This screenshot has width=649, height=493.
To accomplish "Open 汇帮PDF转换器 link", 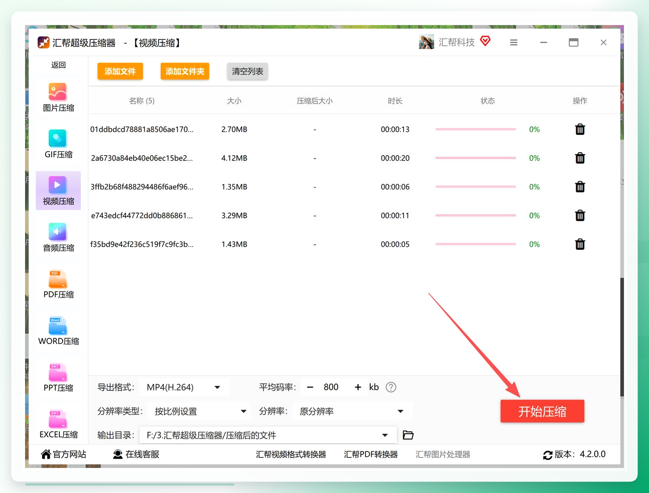I will 371,454.
